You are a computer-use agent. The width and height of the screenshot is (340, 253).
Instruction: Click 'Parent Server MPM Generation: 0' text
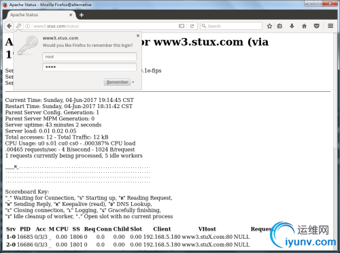(50, 118)
